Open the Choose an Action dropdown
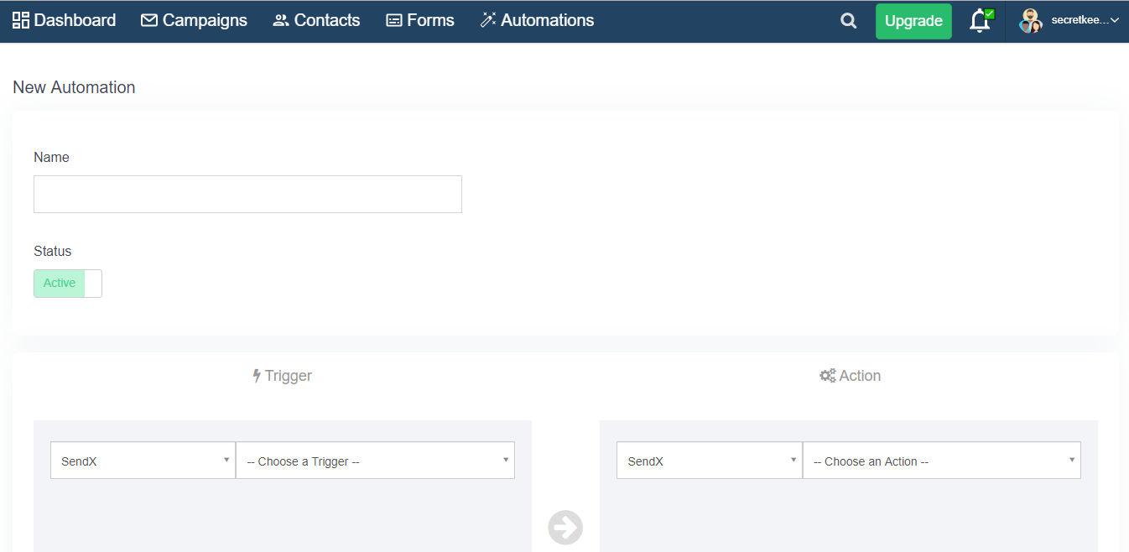Viewport: 1129px width, 552px height. (x=941, y=461)
